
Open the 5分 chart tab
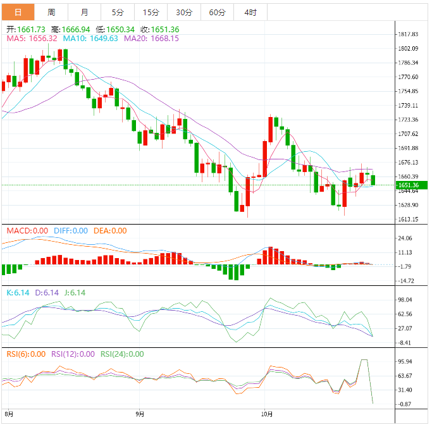118,13
